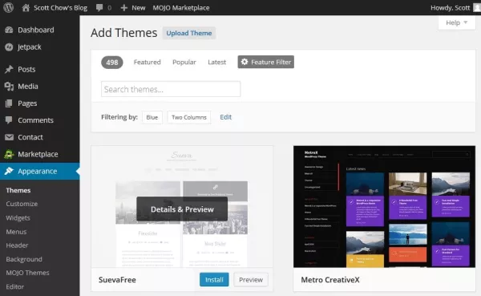Image resolution: width=481 pixels, height=296 pixels.
Task: Click the SuevaFree theme name
Action: click(117, 280)
